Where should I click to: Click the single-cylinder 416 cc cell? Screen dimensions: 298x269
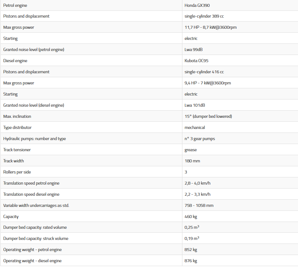coord(204,72)
